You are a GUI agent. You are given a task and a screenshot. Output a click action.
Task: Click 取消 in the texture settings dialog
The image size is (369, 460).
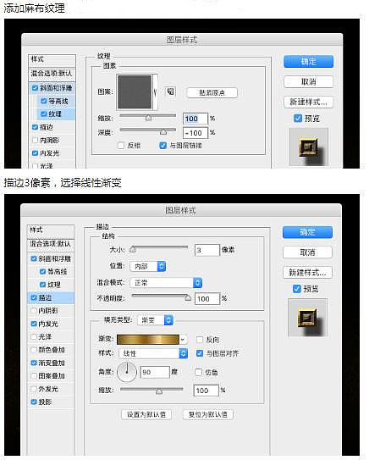[308, 81]
